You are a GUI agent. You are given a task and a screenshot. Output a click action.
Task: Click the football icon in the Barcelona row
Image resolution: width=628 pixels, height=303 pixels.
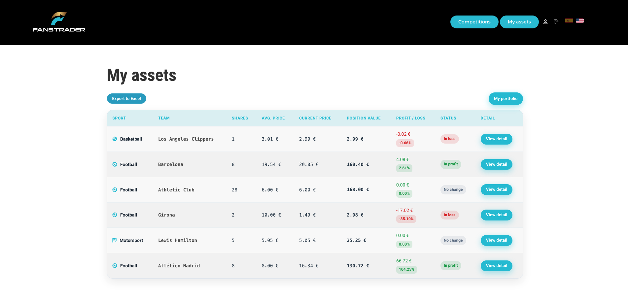point(115,164)
